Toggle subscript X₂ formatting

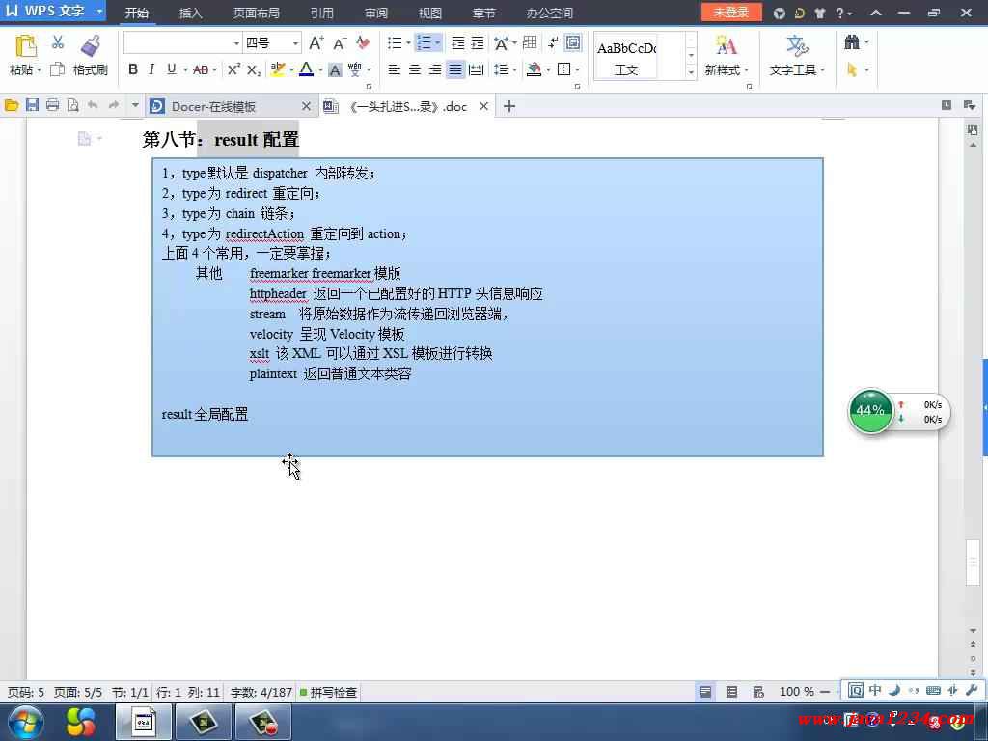(254, 69)
